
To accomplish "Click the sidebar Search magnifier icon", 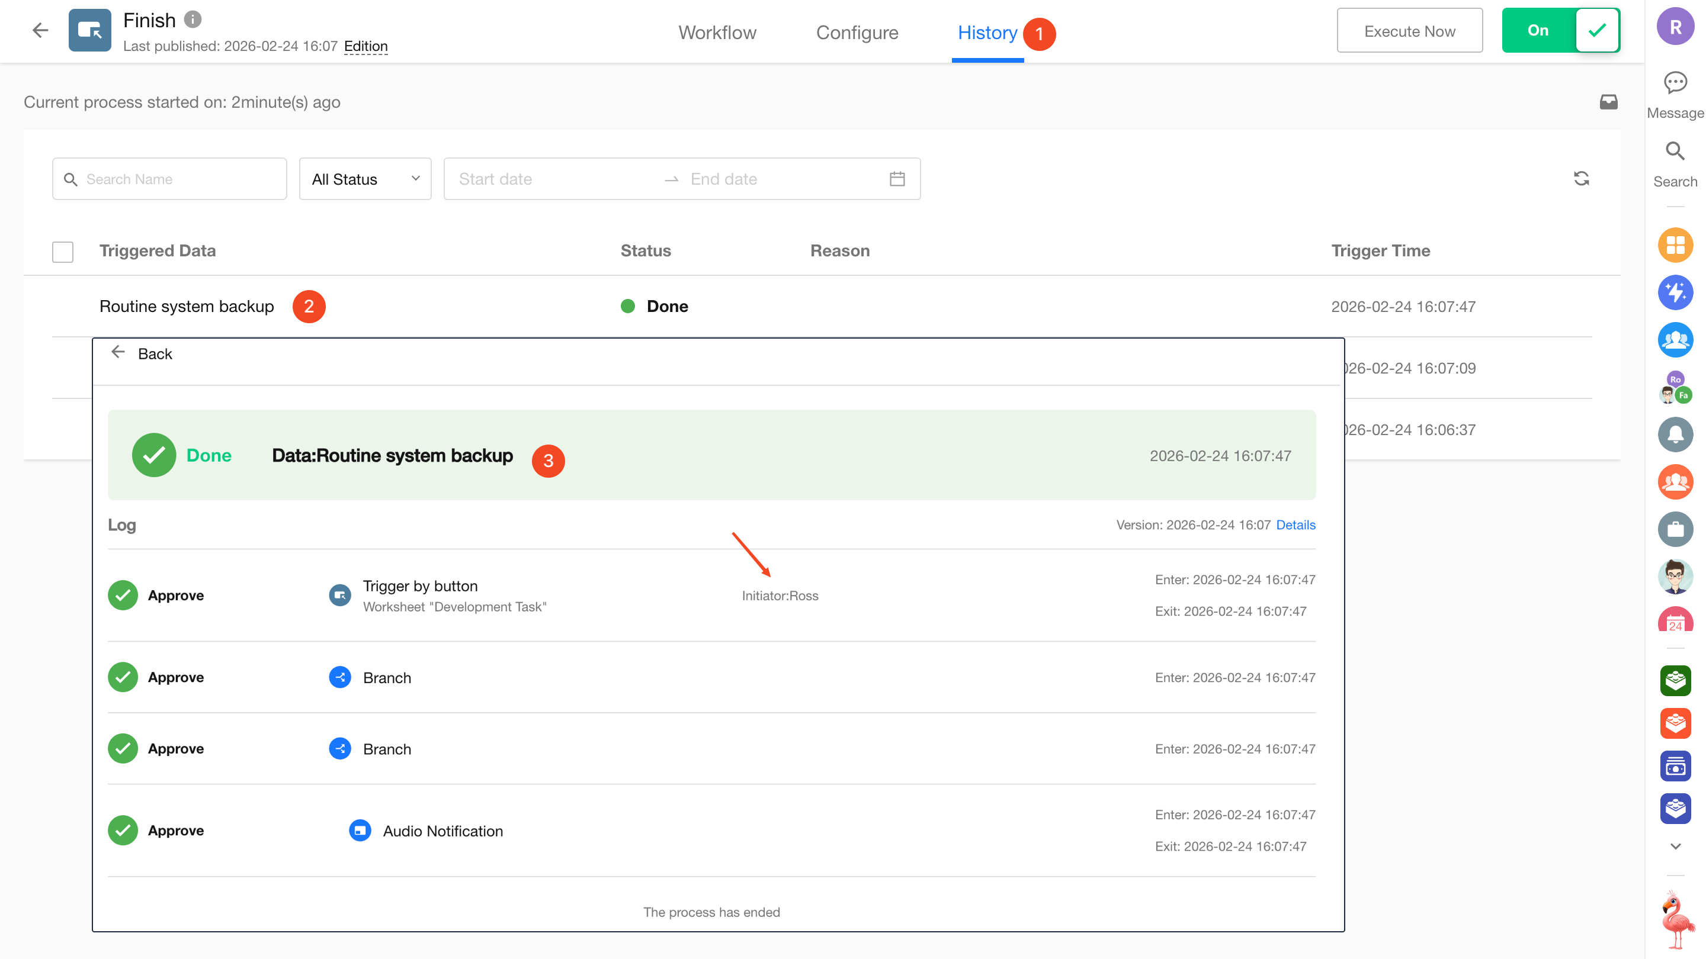I will [x=1675, y=152].
